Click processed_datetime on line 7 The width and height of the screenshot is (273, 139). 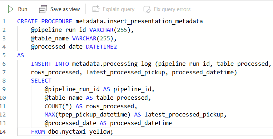click(203, 72)
